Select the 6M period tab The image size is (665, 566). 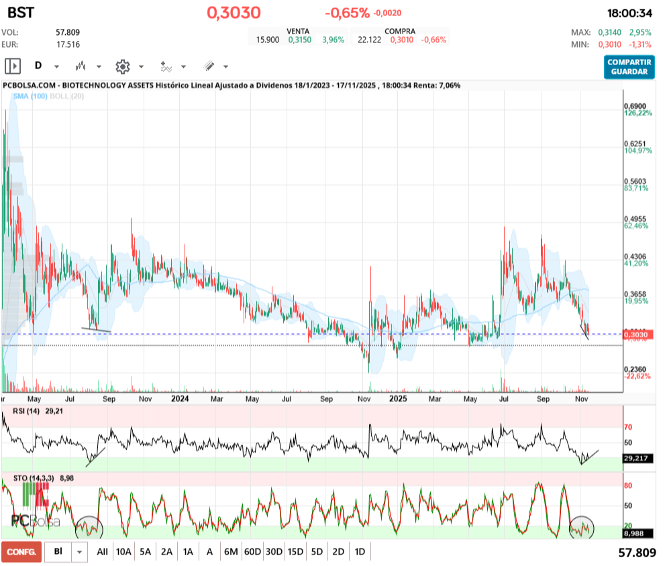[x=229, y=551]
